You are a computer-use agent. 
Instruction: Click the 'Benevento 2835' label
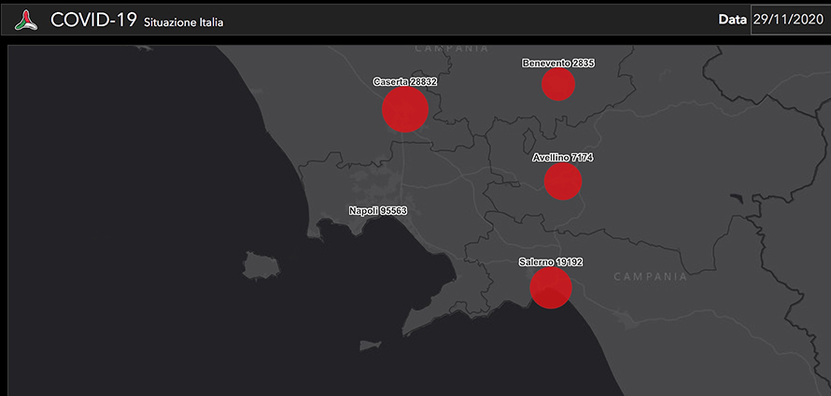coord(558,64)
